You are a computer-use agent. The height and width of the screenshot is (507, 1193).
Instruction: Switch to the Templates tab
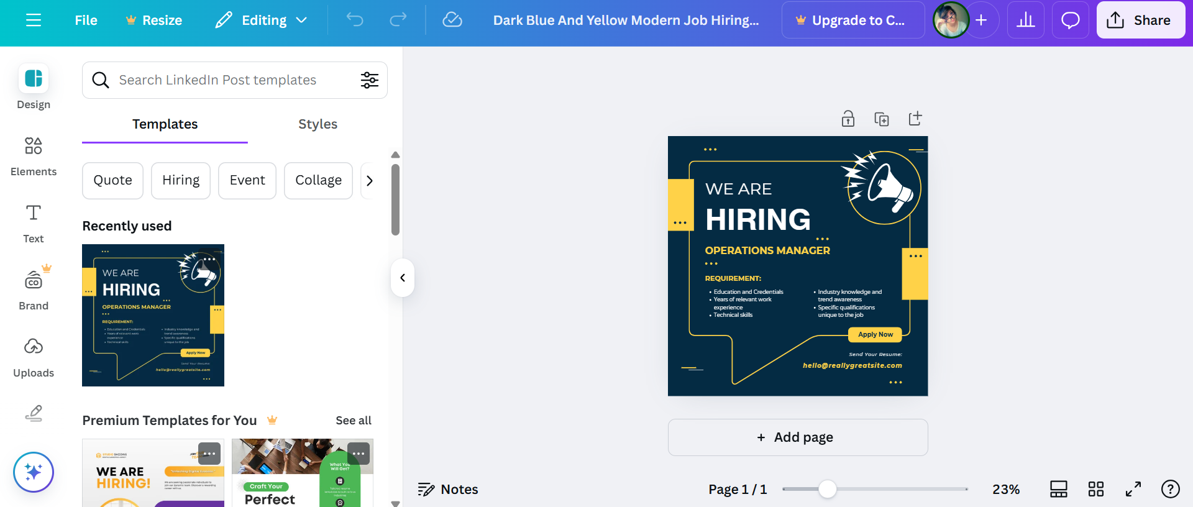tap(165, 124)
